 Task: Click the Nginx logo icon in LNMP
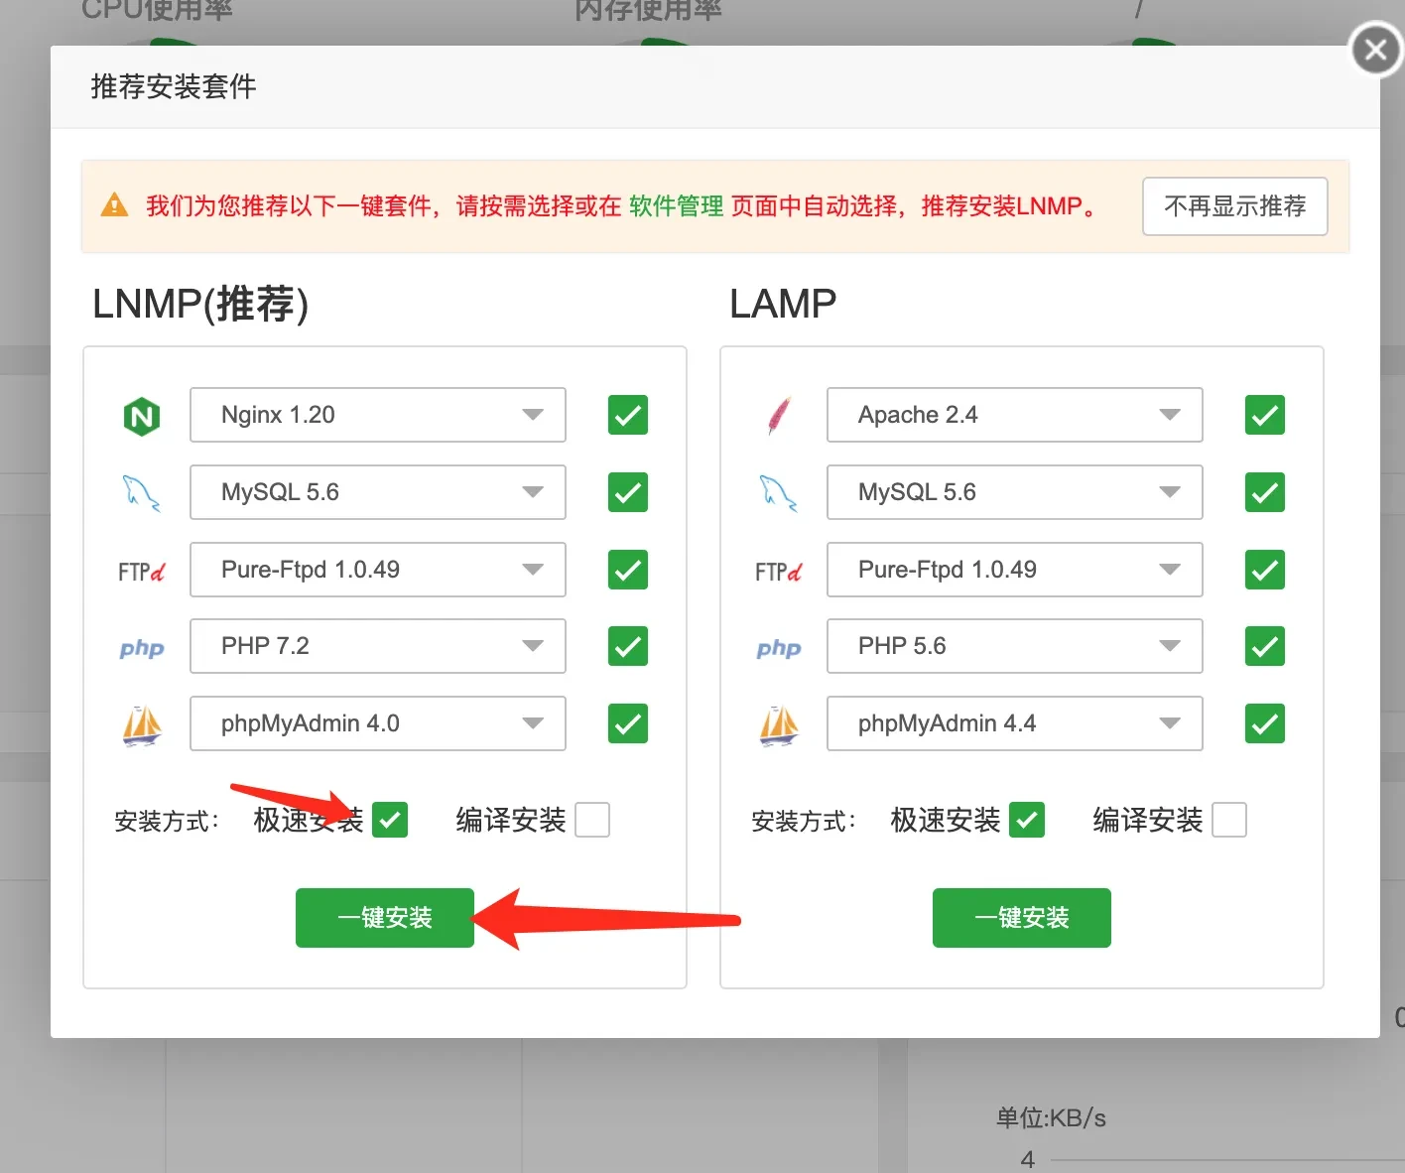pyautogui.click(x=142, y=416)
